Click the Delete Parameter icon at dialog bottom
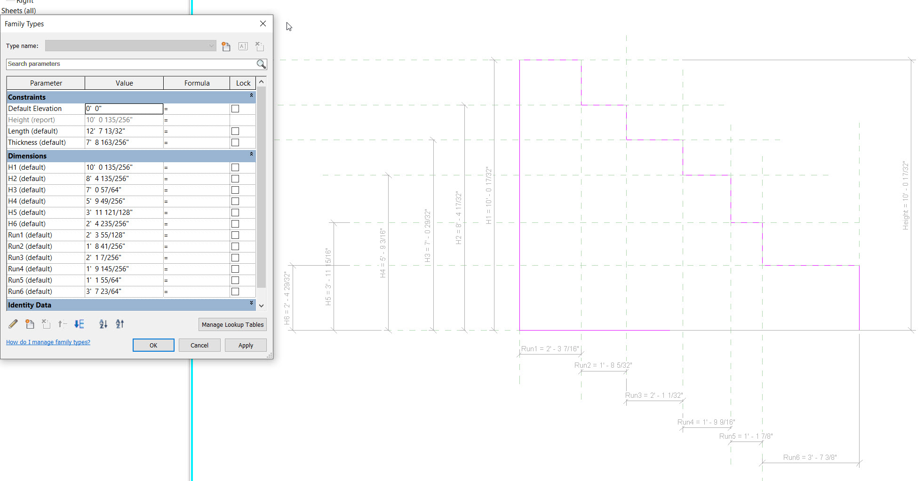This screenshot has width=924, height=481. pyautogui.click(x=46, y=324)
